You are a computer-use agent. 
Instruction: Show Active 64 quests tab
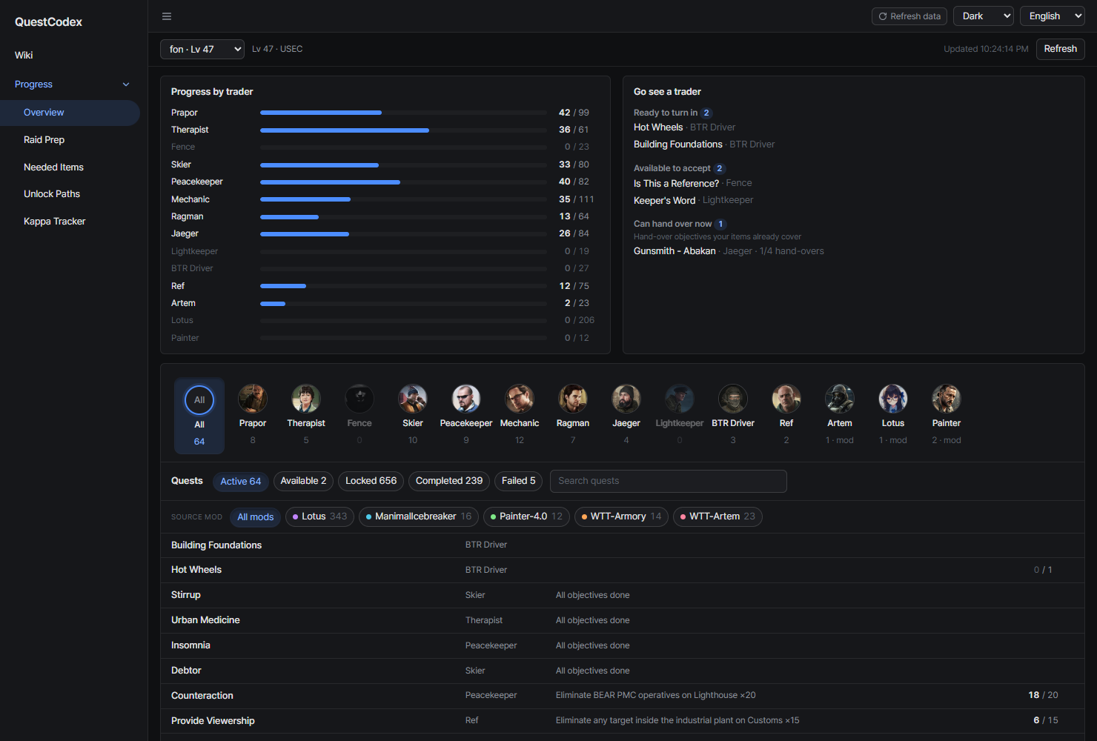(241, 482)
